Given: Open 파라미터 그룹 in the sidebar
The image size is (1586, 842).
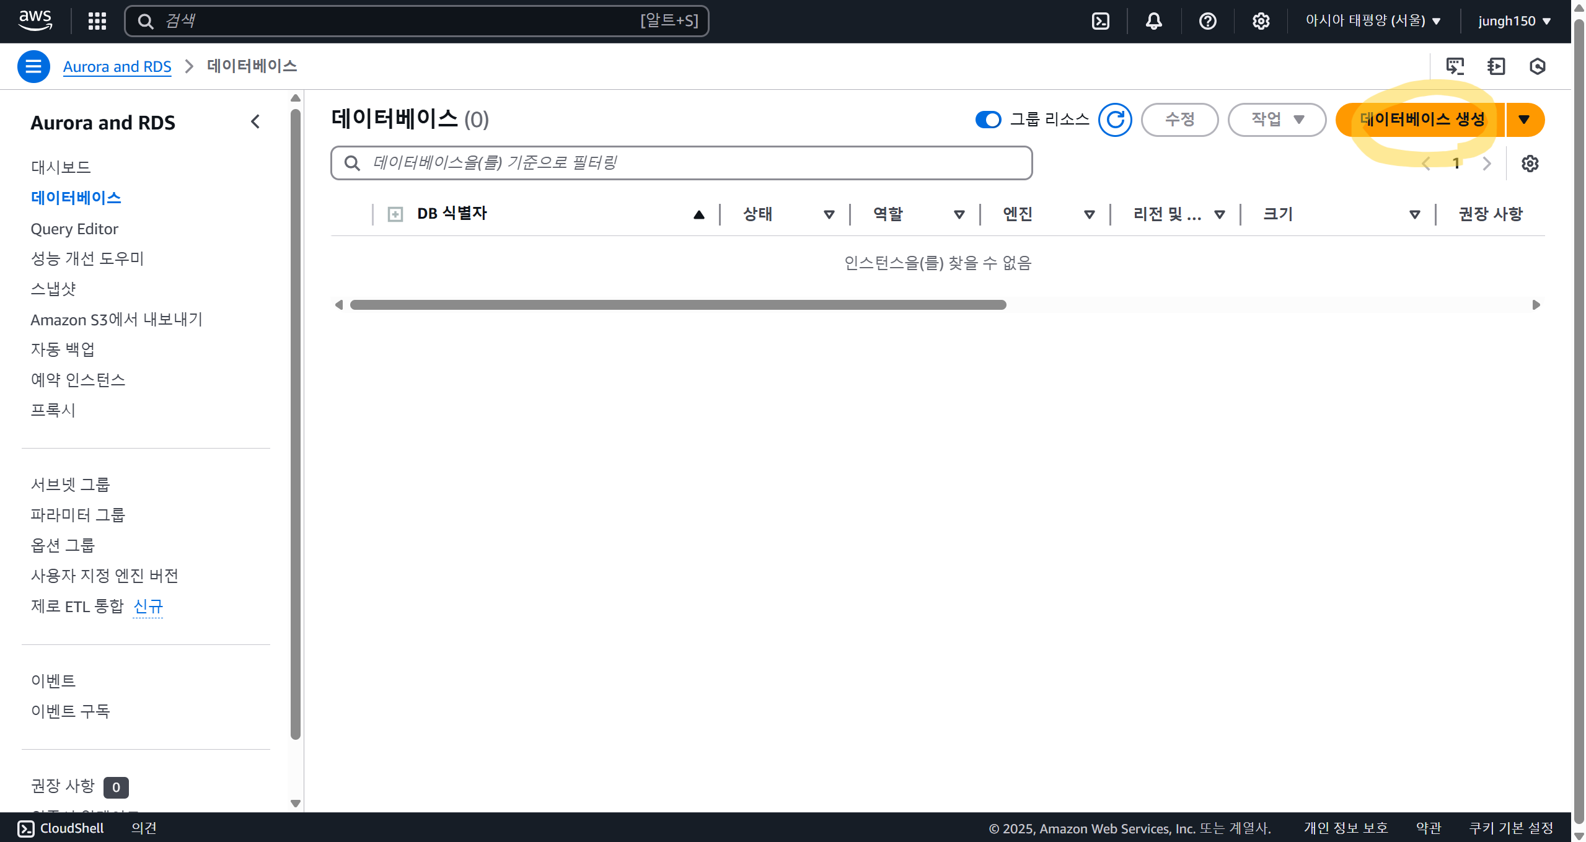Looking at the screenshot, I should click(78, 515).
